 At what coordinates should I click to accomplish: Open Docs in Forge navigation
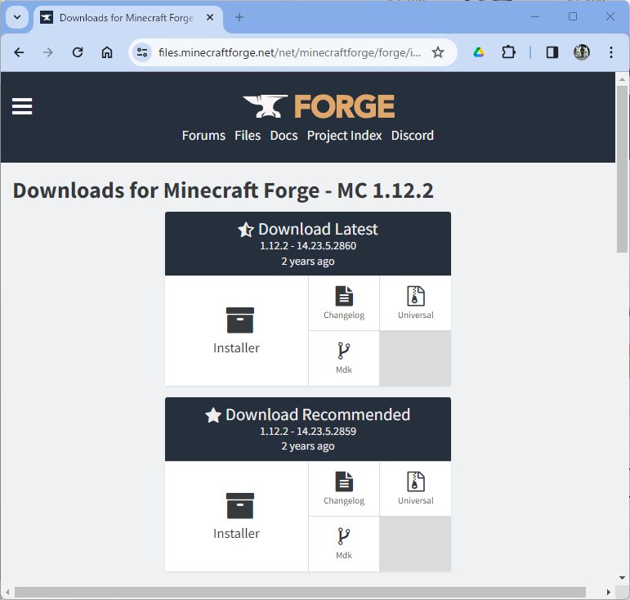click(x=284, y=136)
